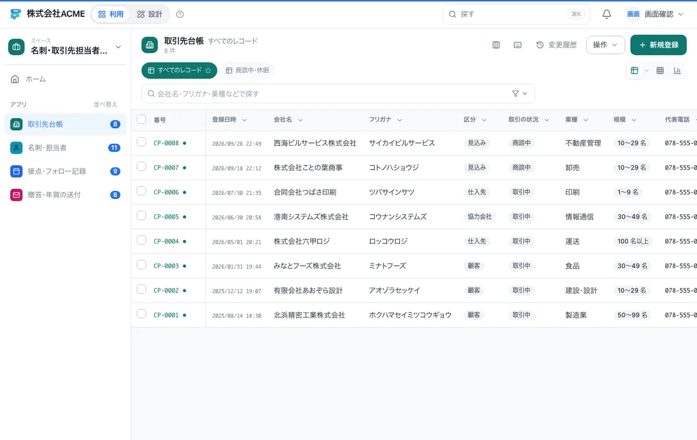This screenshot has height=440, width=697.
Task: Select the checkbox for CP-0004
Action: 142,240
